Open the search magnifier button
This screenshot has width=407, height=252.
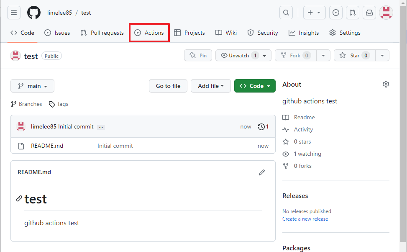click(286, 13)
